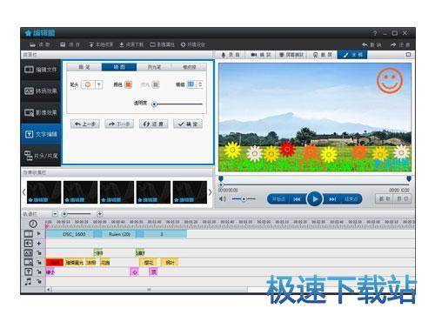Open the pen tip shape dropdown arrow
This screenshot has width=435, height=322.
(99, 84)
